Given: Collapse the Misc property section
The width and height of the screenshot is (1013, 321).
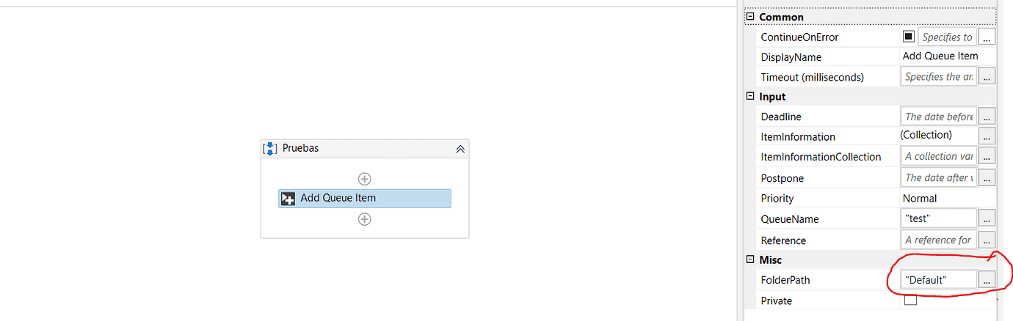Looking at the screenshot, I should click(x=750, y=259).
